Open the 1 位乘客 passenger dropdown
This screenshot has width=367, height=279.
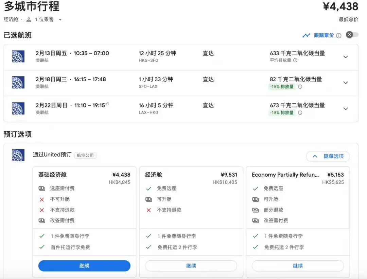pyautogui.click(x=60, y=20)
